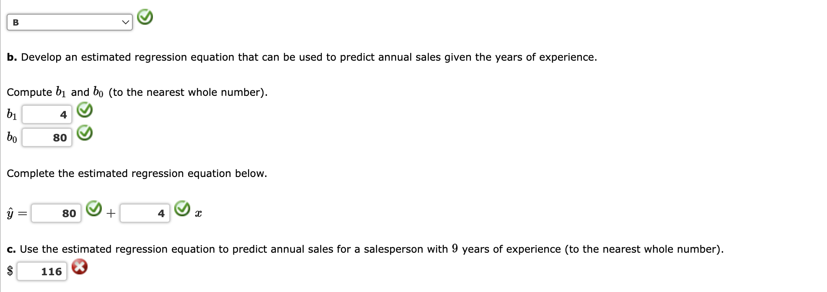The width and height of the screenshot is (827, 292).
Task: Select the b0 input field containing 80
Action: click(x=46, y=137)
